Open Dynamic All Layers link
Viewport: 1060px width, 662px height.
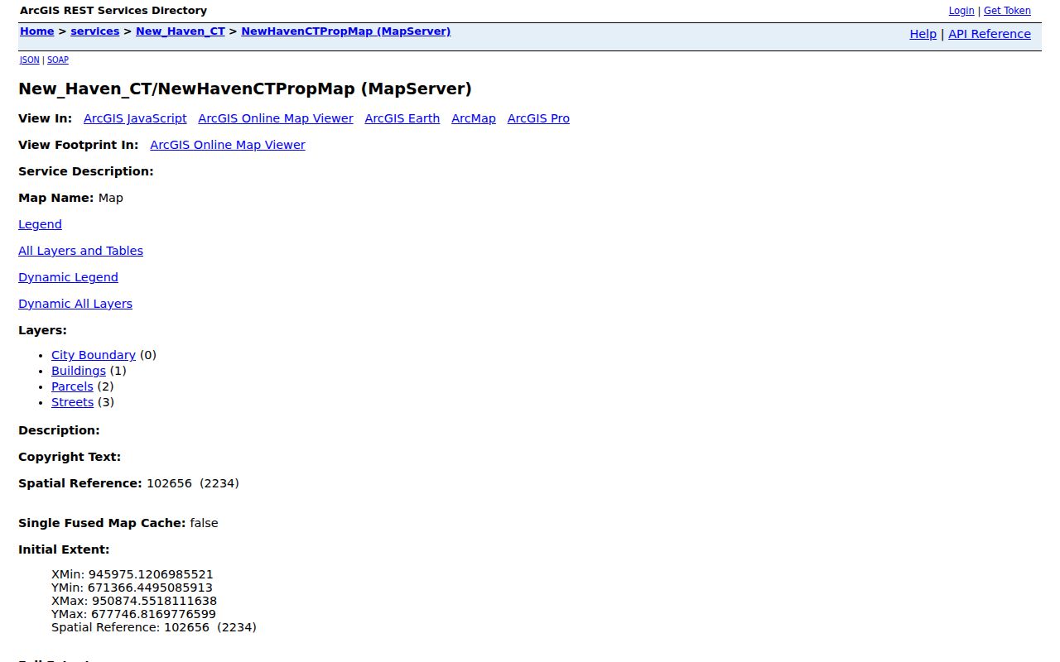click(75, 304)
